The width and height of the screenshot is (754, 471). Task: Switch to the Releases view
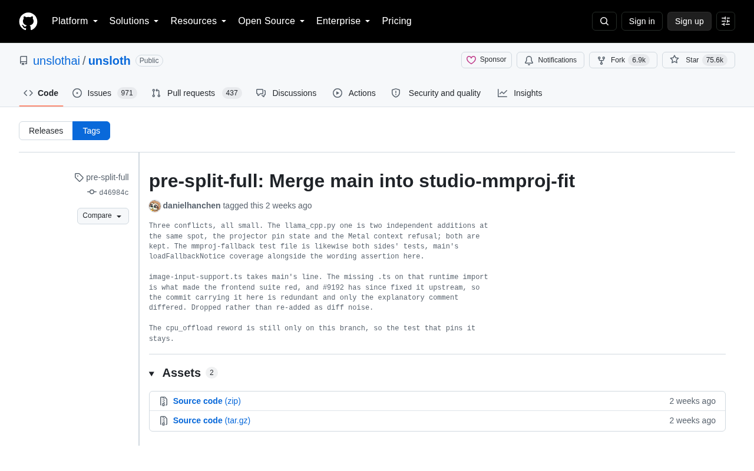[x=46, y=131]
